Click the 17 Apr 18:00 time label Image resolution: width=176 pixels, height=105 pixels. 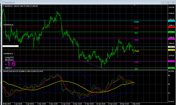pyautogui.click(x=89, y=104)
